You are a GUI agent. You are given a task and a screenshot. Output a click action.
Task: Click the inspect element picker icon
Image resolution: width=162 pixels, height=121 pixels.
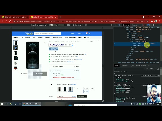[x=116, y=25]
